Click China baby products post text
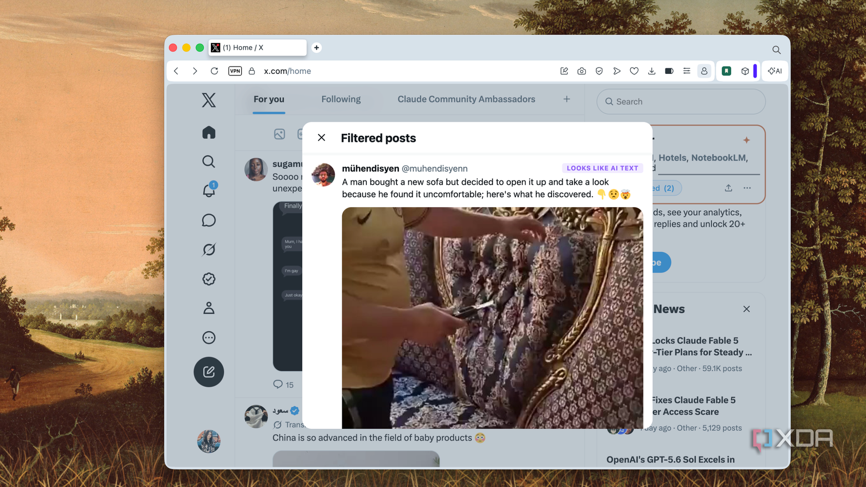This screenshot has width=866, height=487. pyautogui.click(x=379, y=438)
